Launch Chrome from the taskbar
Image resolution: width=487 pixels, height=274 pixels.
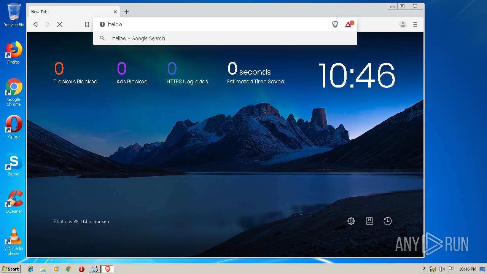point(69,269)
